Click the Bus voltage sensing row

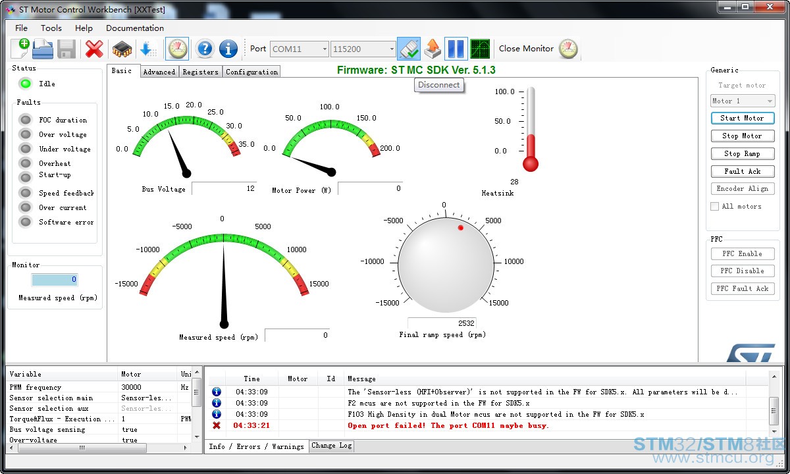tap(99, 429)
